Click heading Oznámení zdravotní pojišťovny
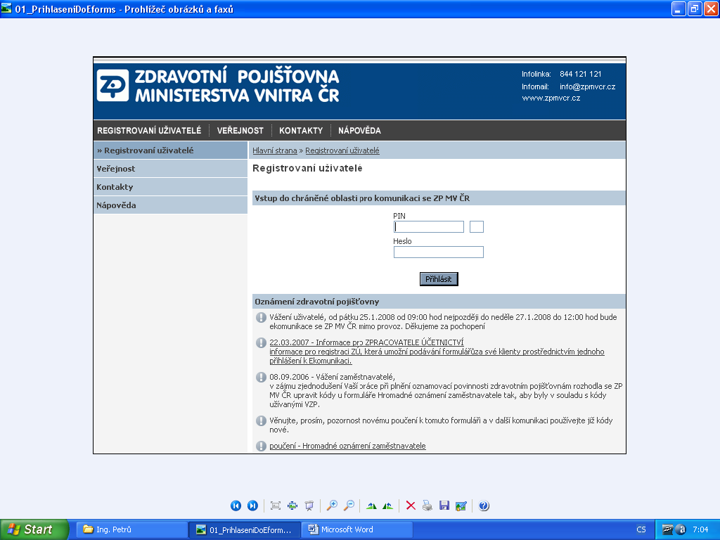 (317, 302)
